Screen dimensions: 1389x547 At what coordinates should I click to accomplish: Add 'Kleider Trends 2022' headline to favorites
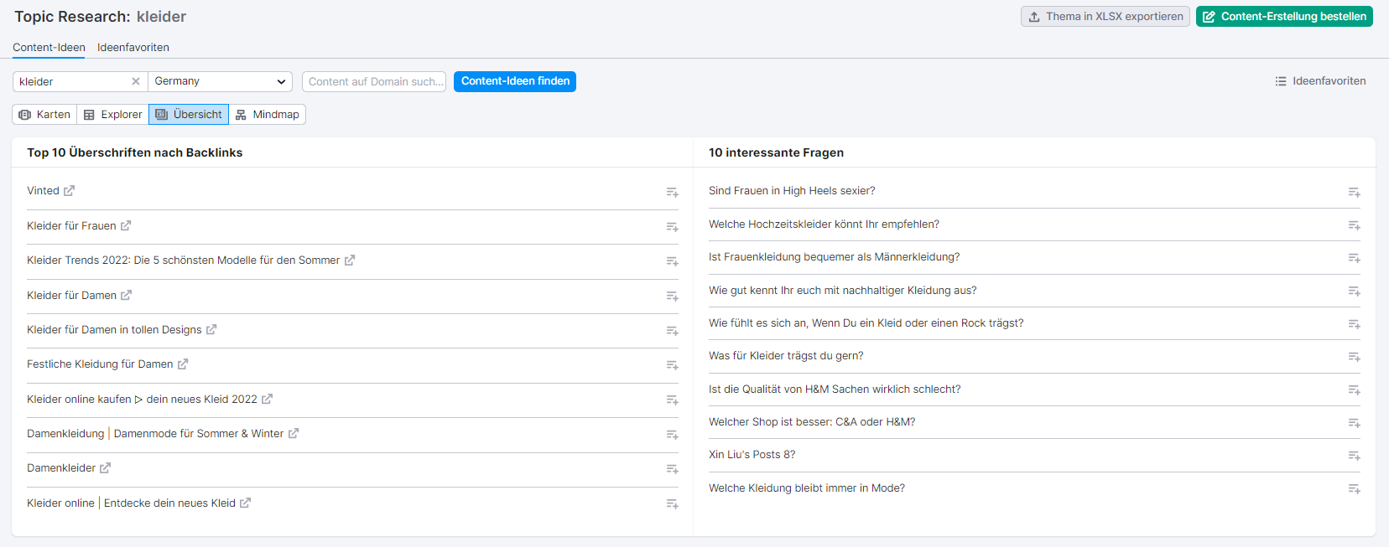[672, 261]
